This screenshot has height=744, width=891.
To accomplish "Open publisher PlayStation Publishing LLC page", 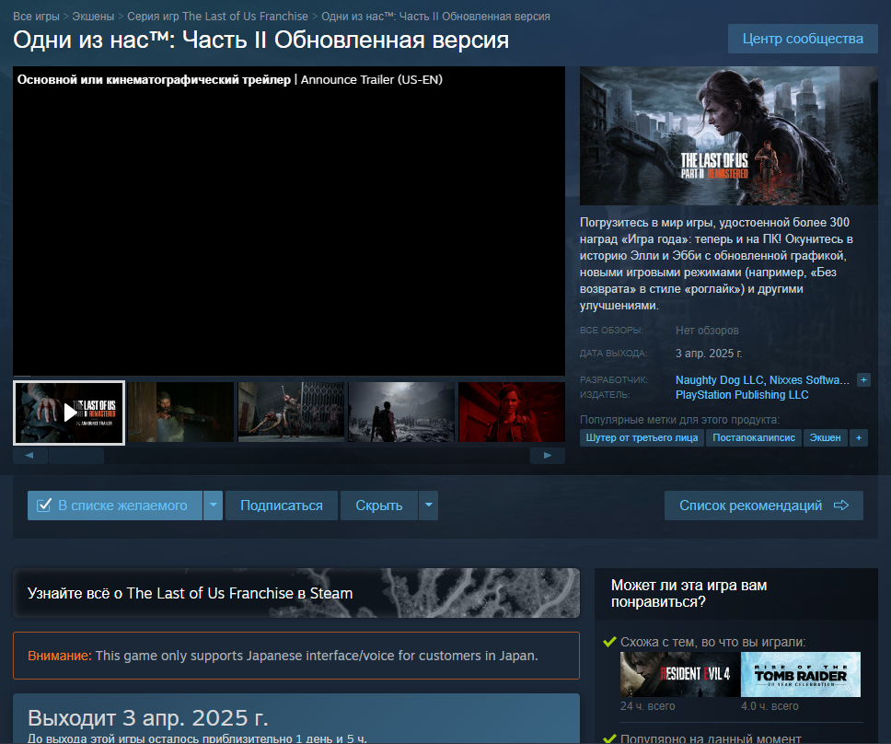I will (x=742, y=395).
